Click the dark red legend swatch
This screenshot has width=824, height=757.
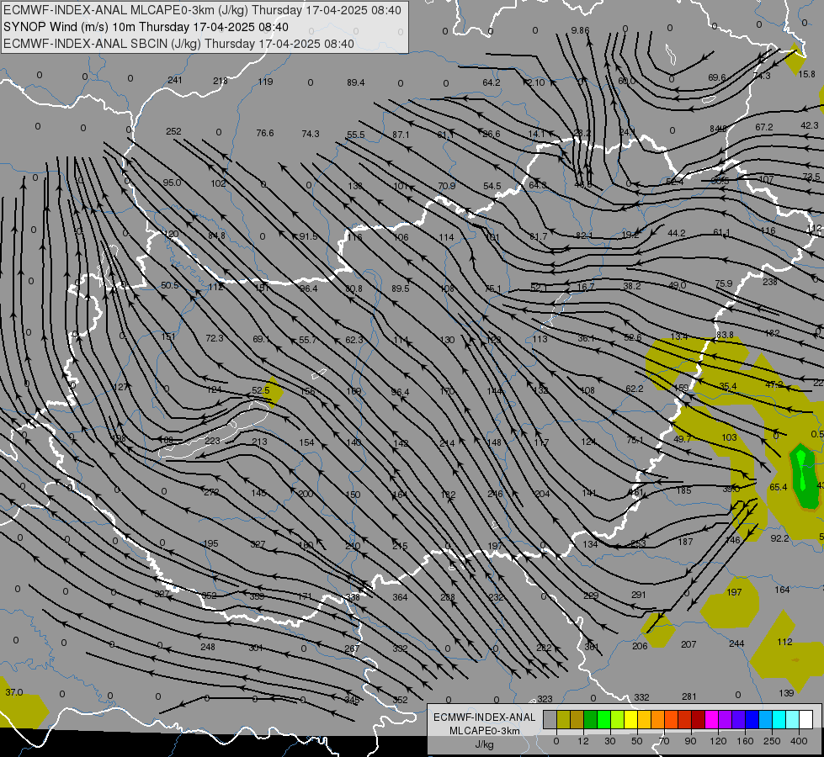tap(698, 719)
